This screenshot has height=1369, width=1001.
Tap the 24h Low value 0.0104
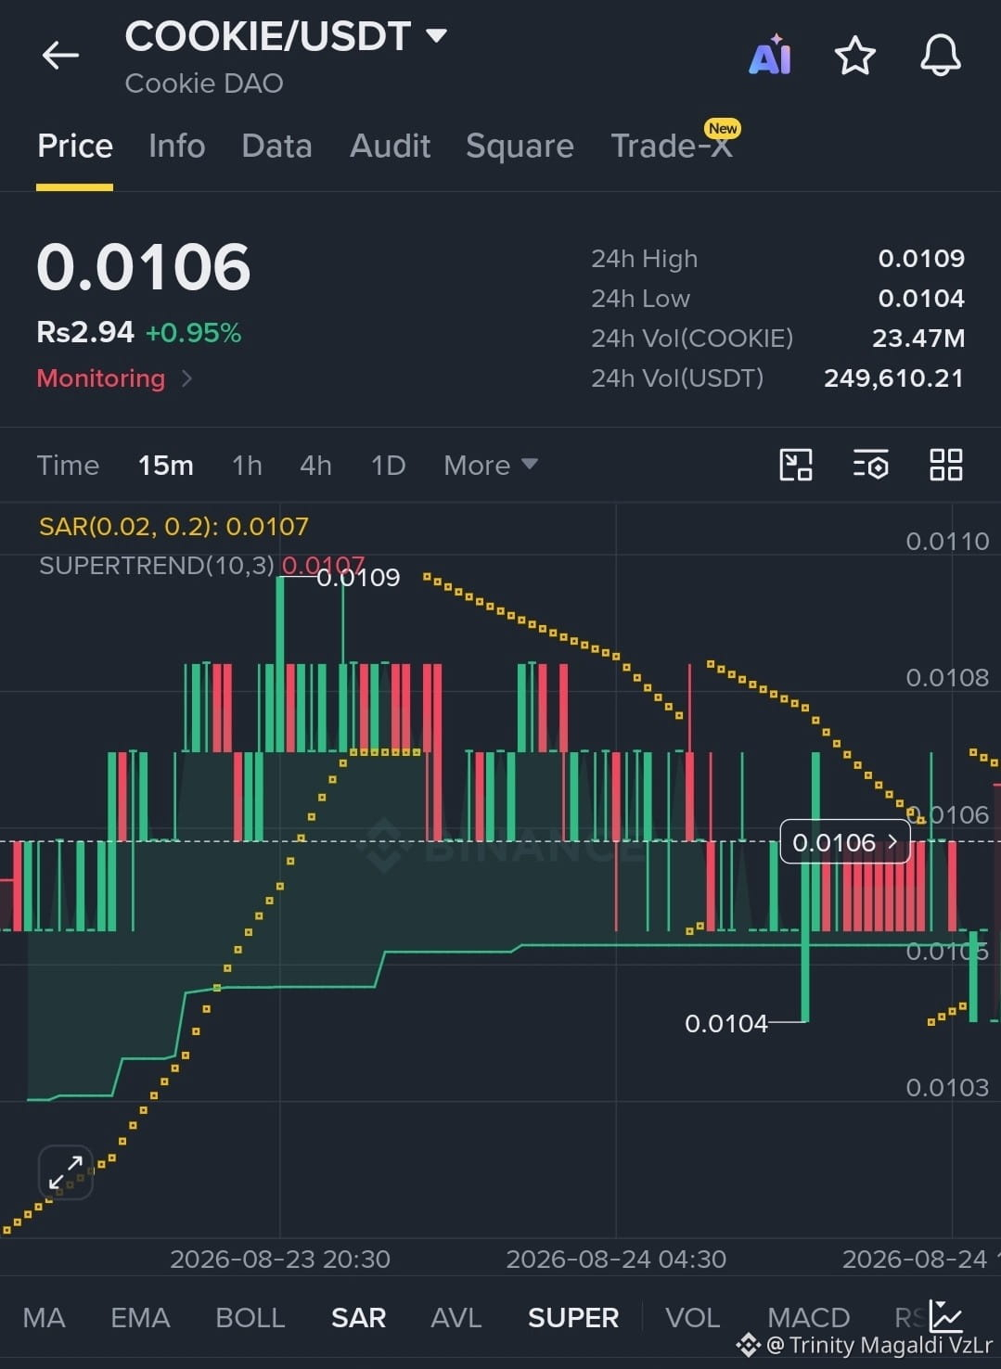(921, 298)
